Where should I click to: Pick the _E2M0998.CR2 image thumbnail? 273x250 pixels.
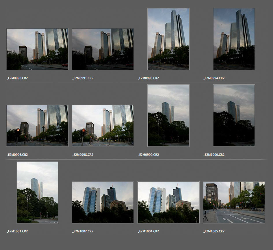[x=103, y=126]
